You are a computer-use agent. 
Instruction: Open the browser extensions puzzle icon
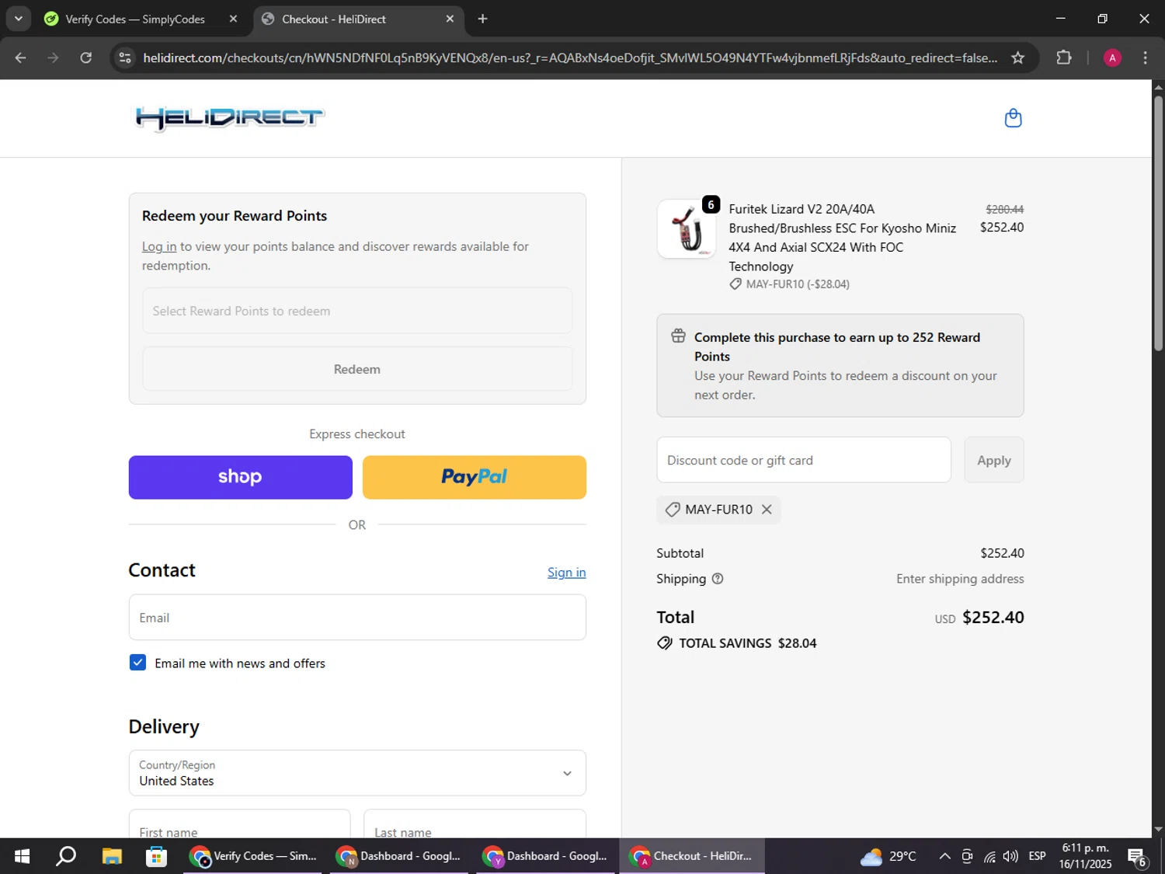point(1064,57)
